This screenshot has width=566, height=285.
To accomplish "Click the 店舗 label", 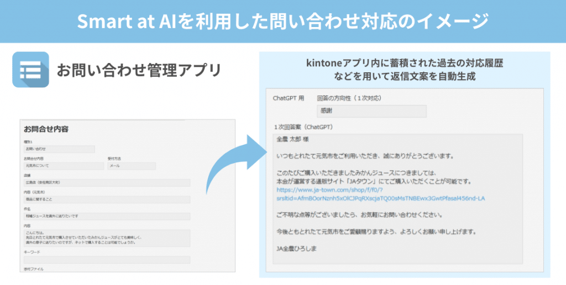I will 27,176.
